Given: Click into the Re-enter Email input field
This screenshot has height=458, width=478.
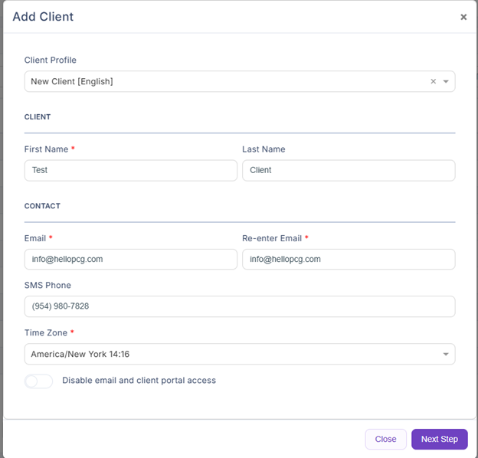Looking at the screenshot, I should 349,259.
